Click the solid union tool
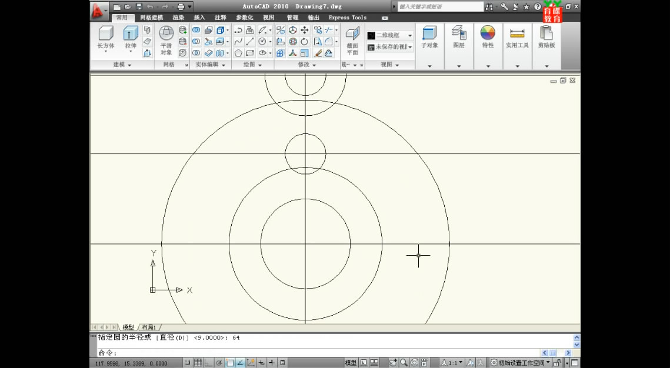Viewport: 670px width, 368px height. [196, 30]
